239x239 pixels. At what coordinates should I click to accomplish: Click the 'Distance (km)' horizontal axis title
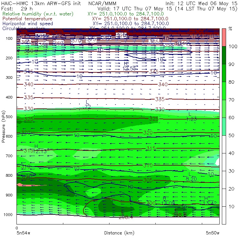click(119, 233)
